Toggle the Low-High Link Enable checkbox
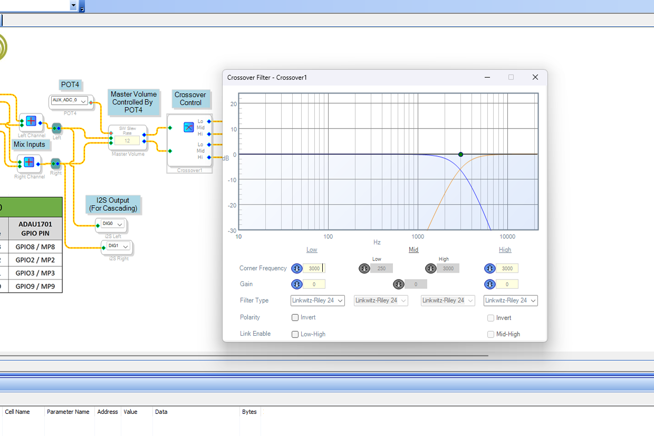The image size is (654, 436). pos(295,334)
